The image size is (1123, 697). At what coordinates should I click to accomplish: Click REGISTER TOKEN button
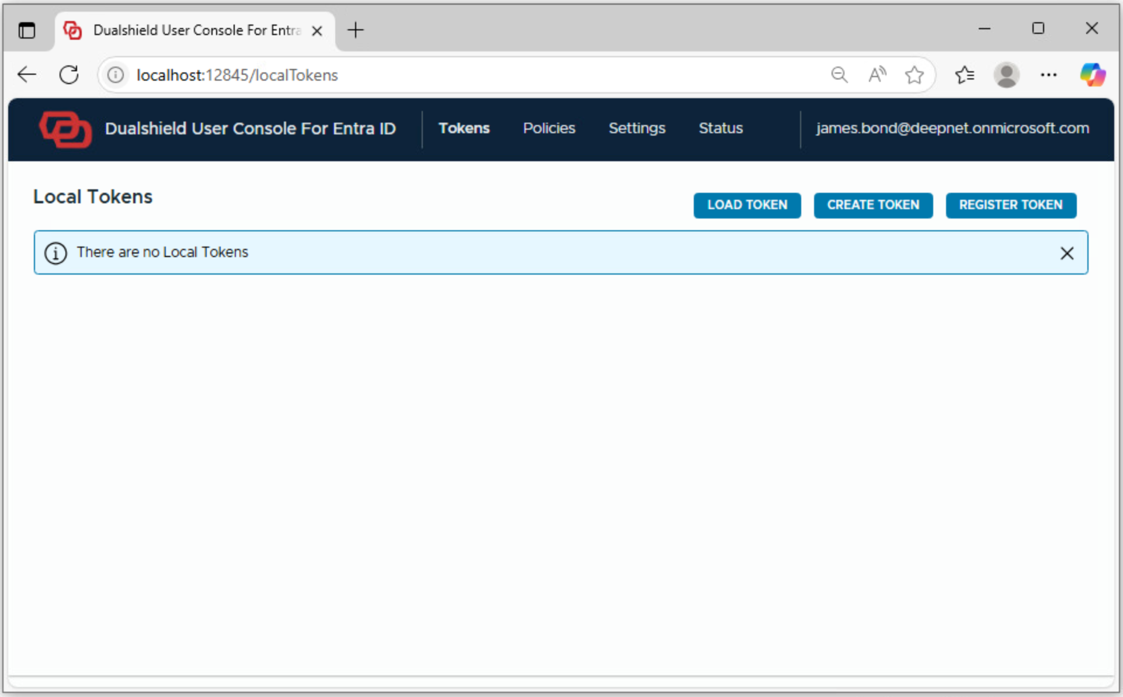1010,205
